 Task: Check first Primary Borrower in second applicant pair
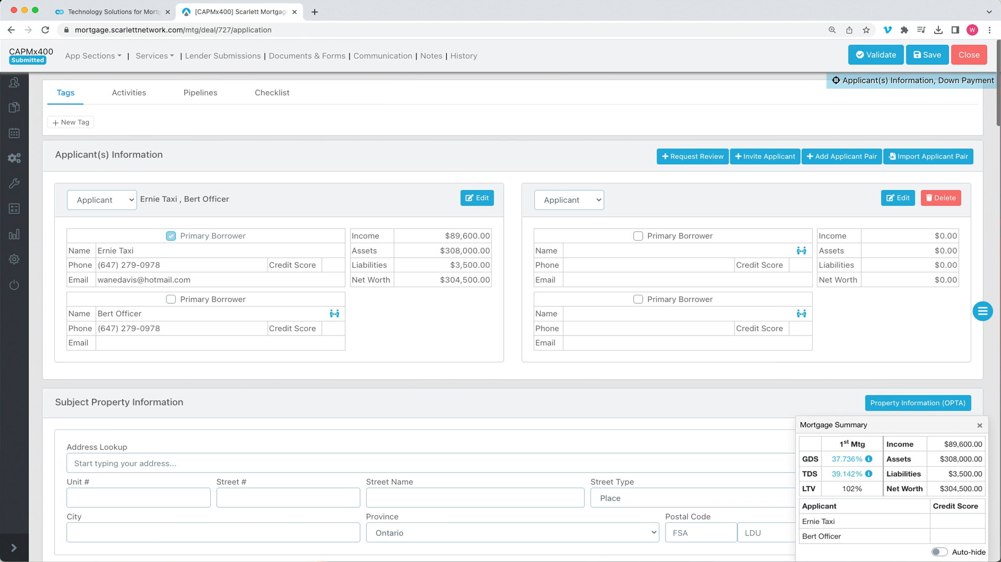pyautogui.click(x=638, y=236)
